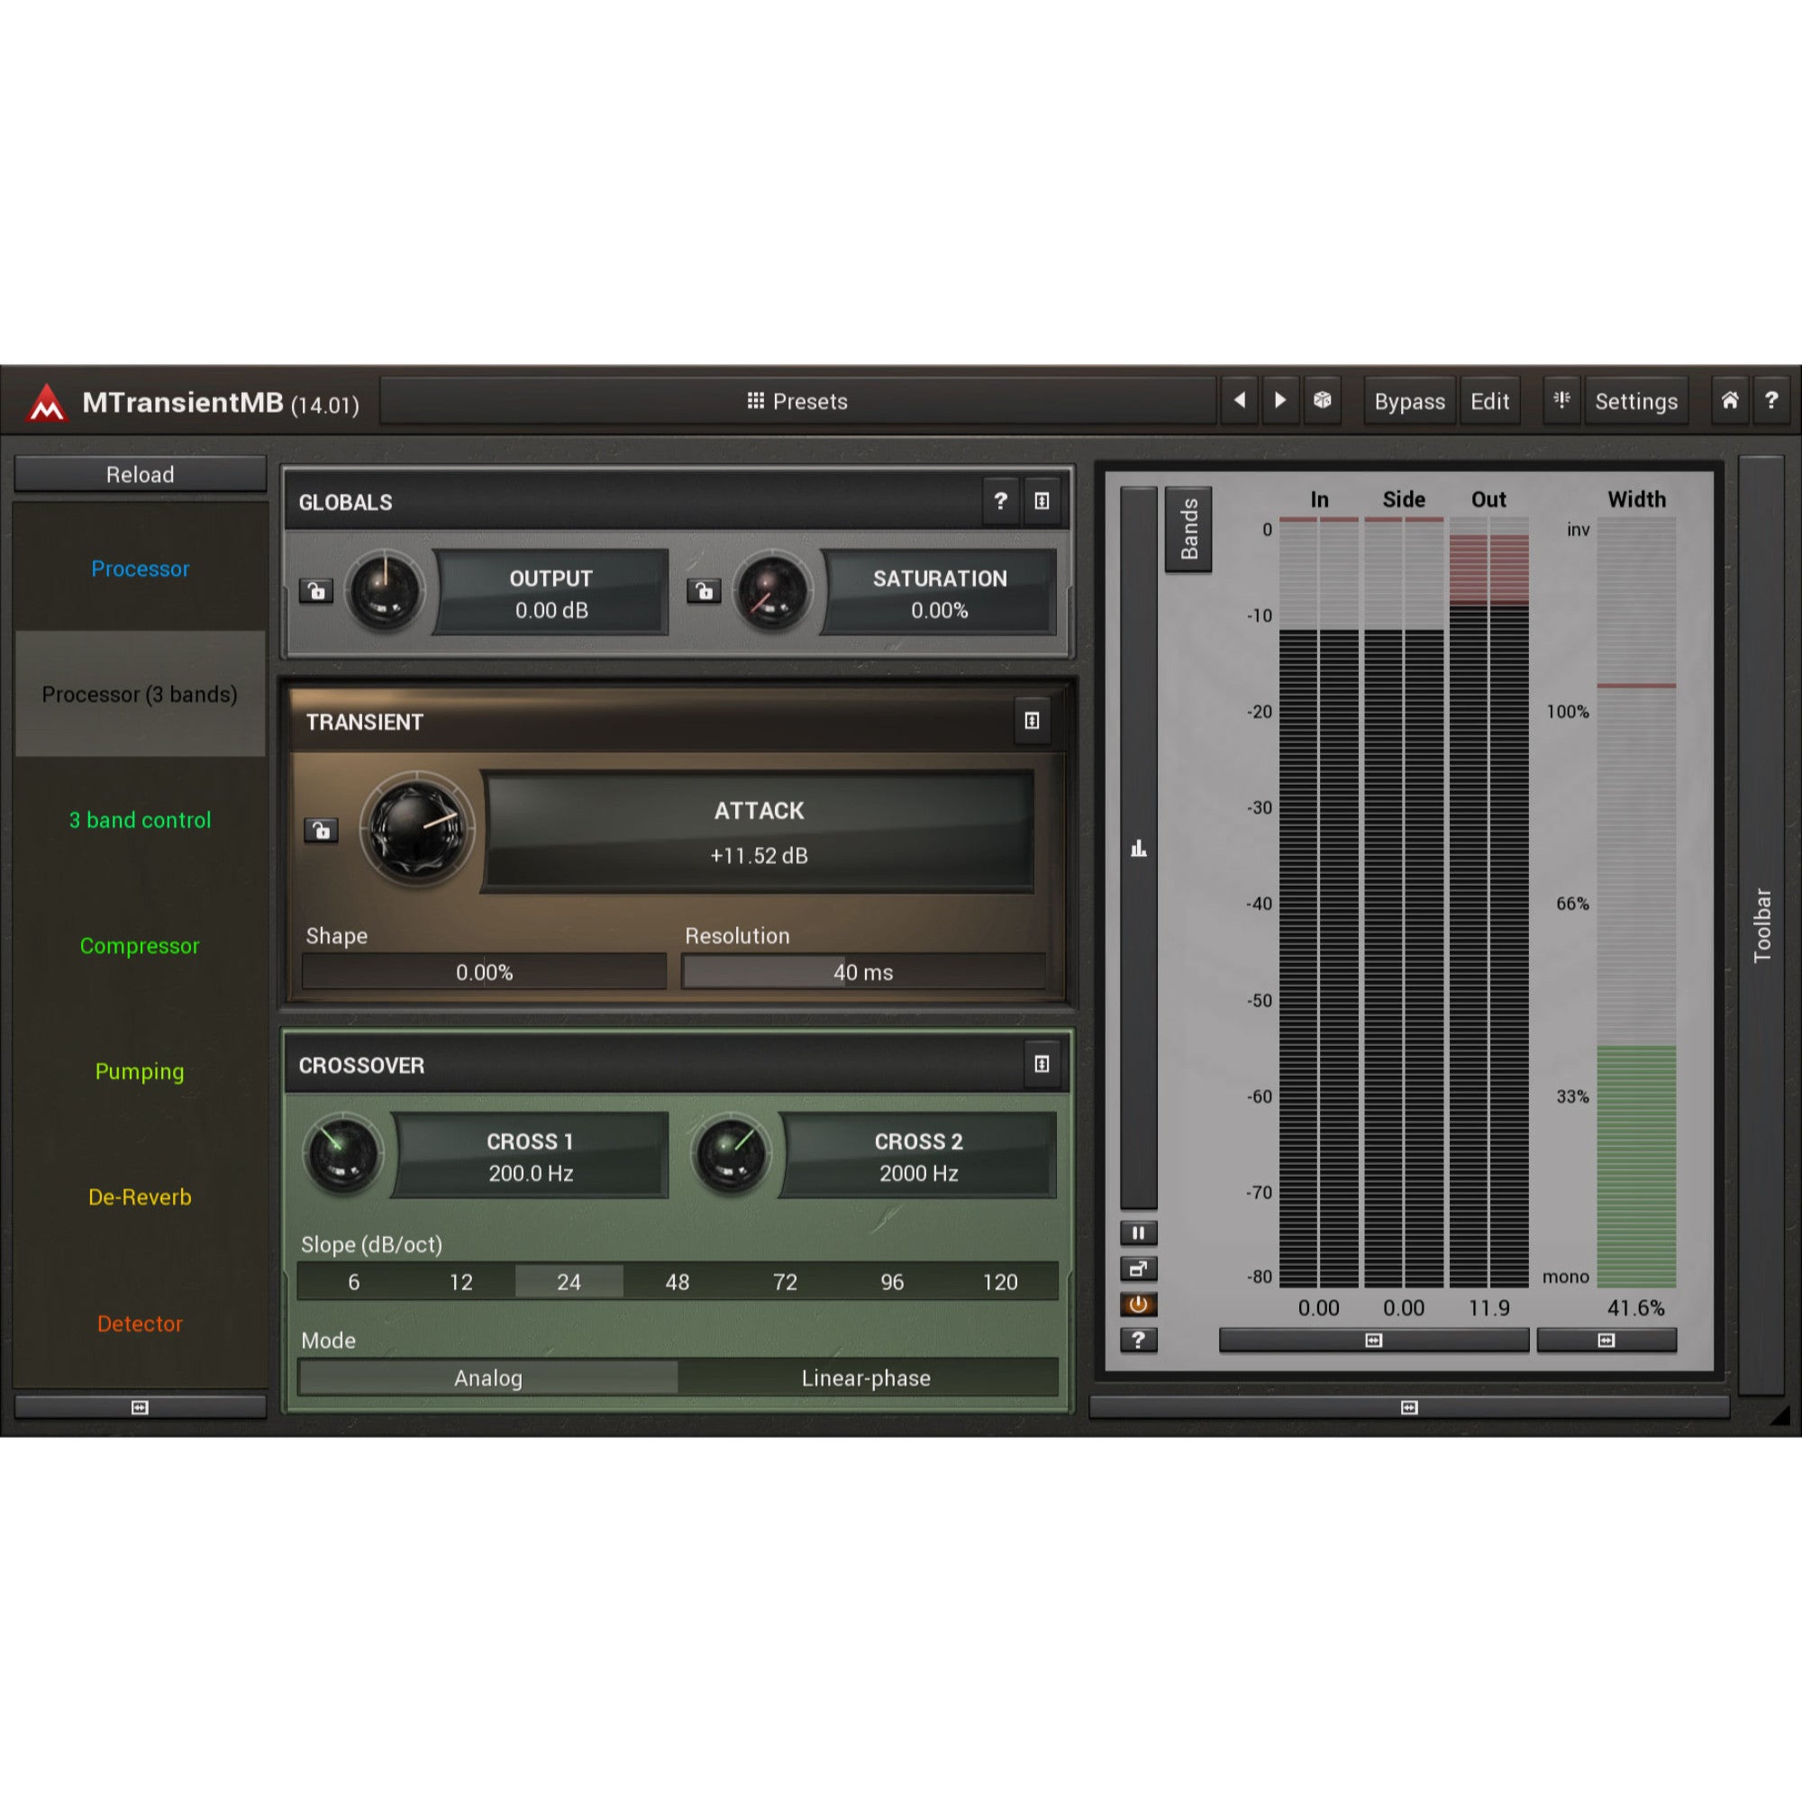Image resolution: width=1802 pixels, height=1802 pixels.
Task: Select slope 72 dB/oct
Action: coord(786,1281)
